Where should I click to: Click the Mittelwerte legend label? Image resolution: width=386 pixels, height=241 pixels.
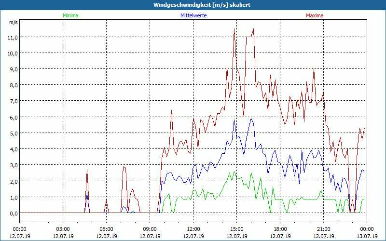(193, 15)
